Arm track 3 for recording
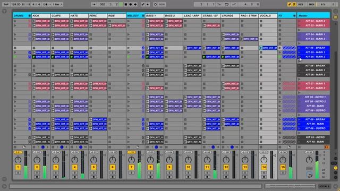The image size is (340, 191). click(56, 177)
